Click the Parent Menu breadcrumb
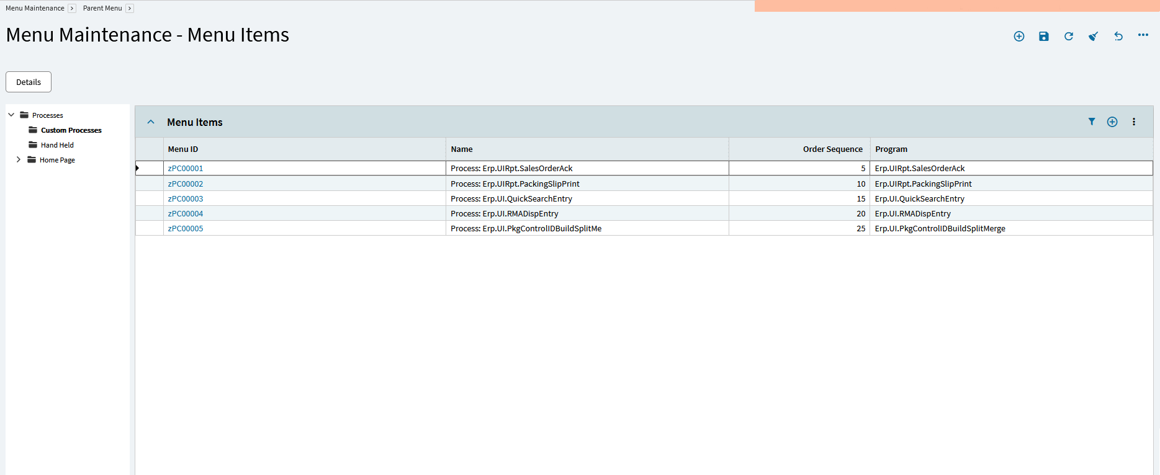Screen dimensions: 1160x475 102,8
